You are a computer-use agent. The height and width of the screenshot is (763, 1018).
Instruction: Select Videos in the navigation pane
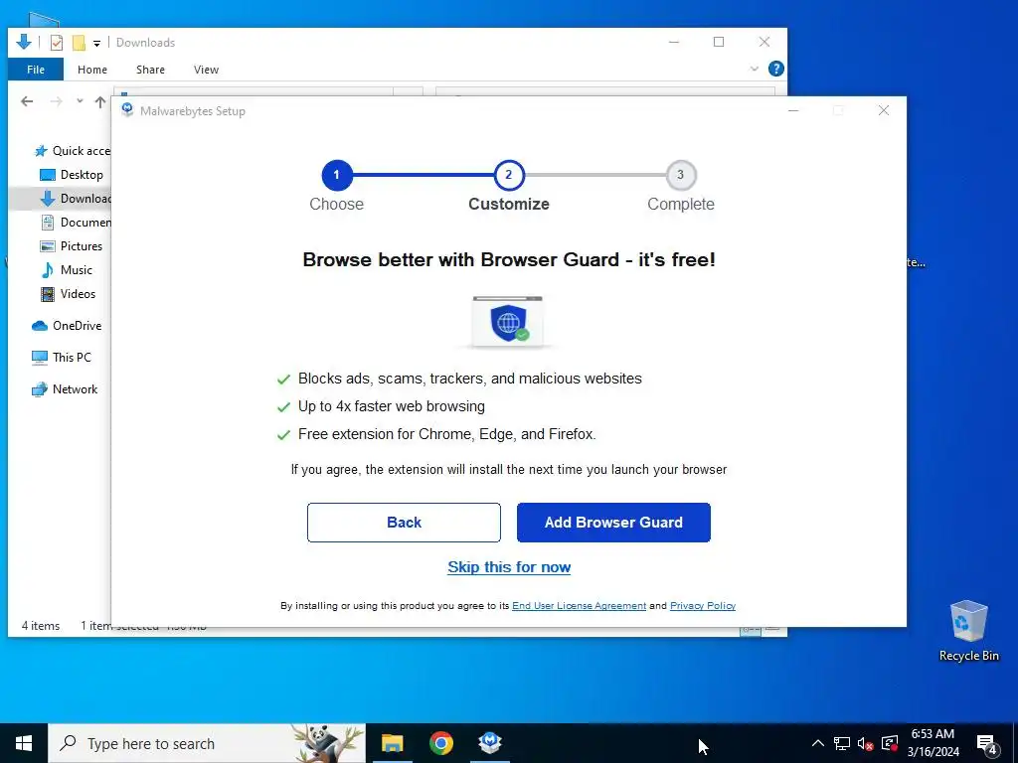tap(78, 294)
